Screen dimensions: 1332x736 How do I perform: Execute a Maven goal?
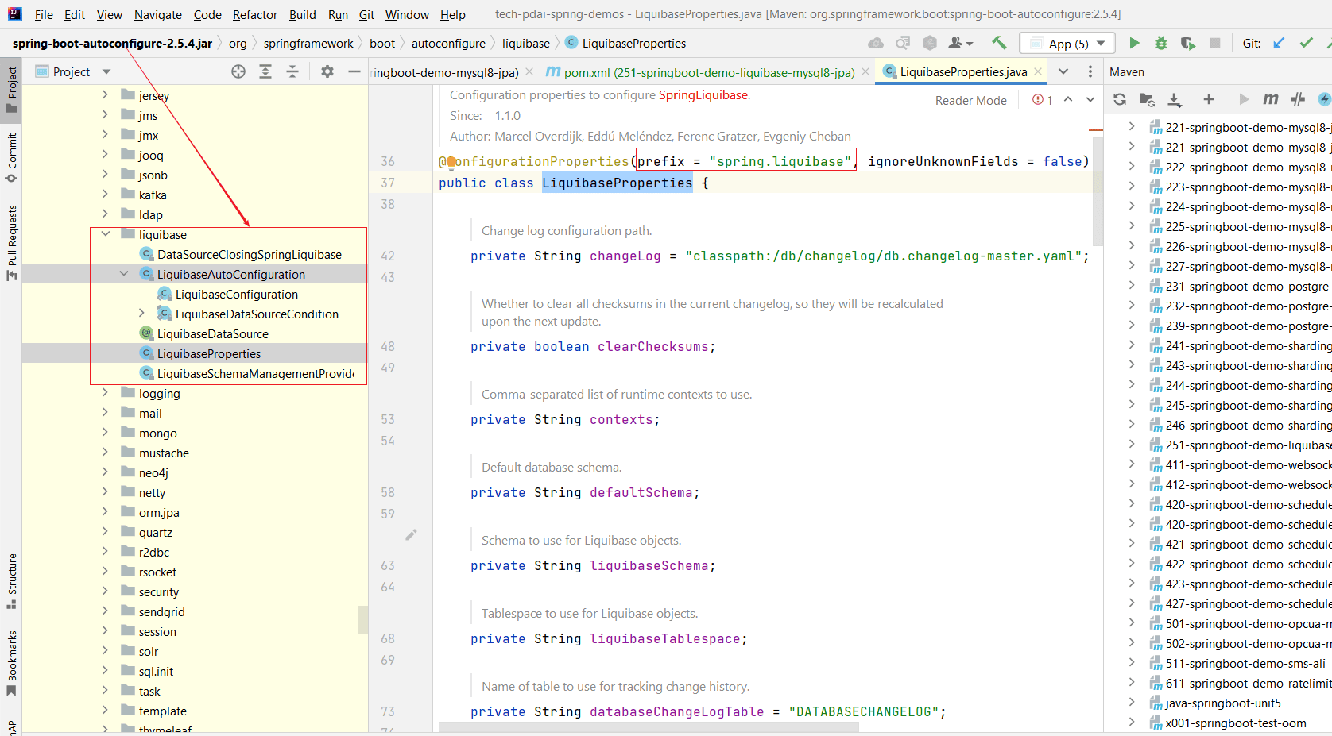pyautogui.click(x=1269, y=99)
